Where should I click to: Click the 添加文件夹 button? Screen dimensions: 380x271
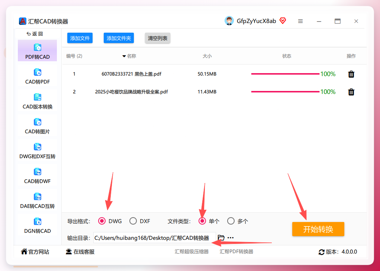pyautogui.click(x=119, y=38)
